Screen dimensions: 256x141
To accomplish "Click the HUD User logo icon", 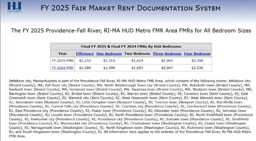I will [14, 7].
